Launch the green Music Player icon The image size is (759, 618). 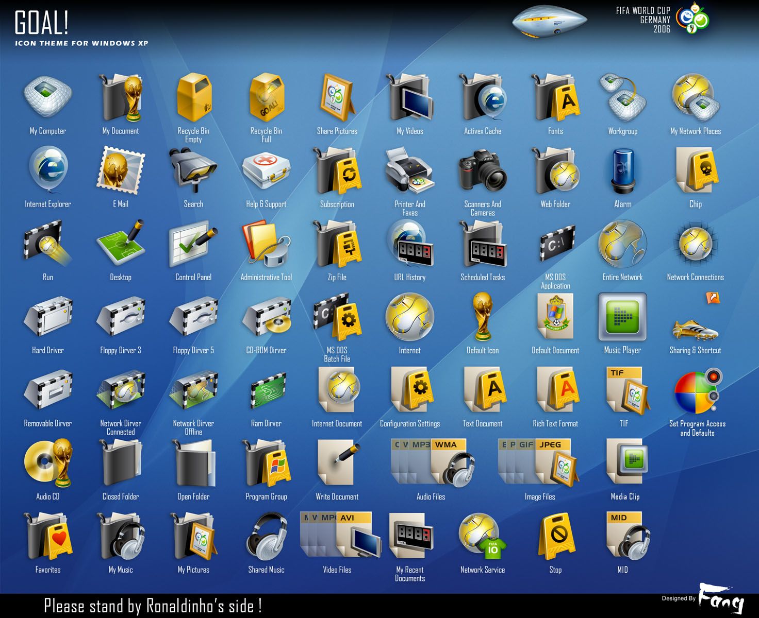[x=622, y=316]
